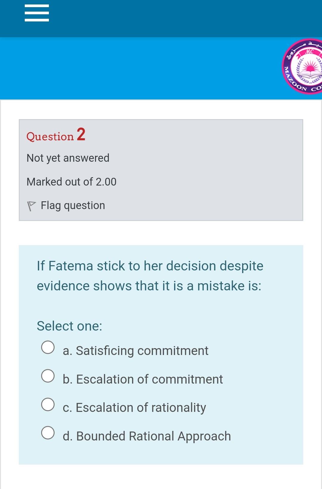
Task: Select answer c. Escalation of rationality
Action: click(x=48, y=404)
